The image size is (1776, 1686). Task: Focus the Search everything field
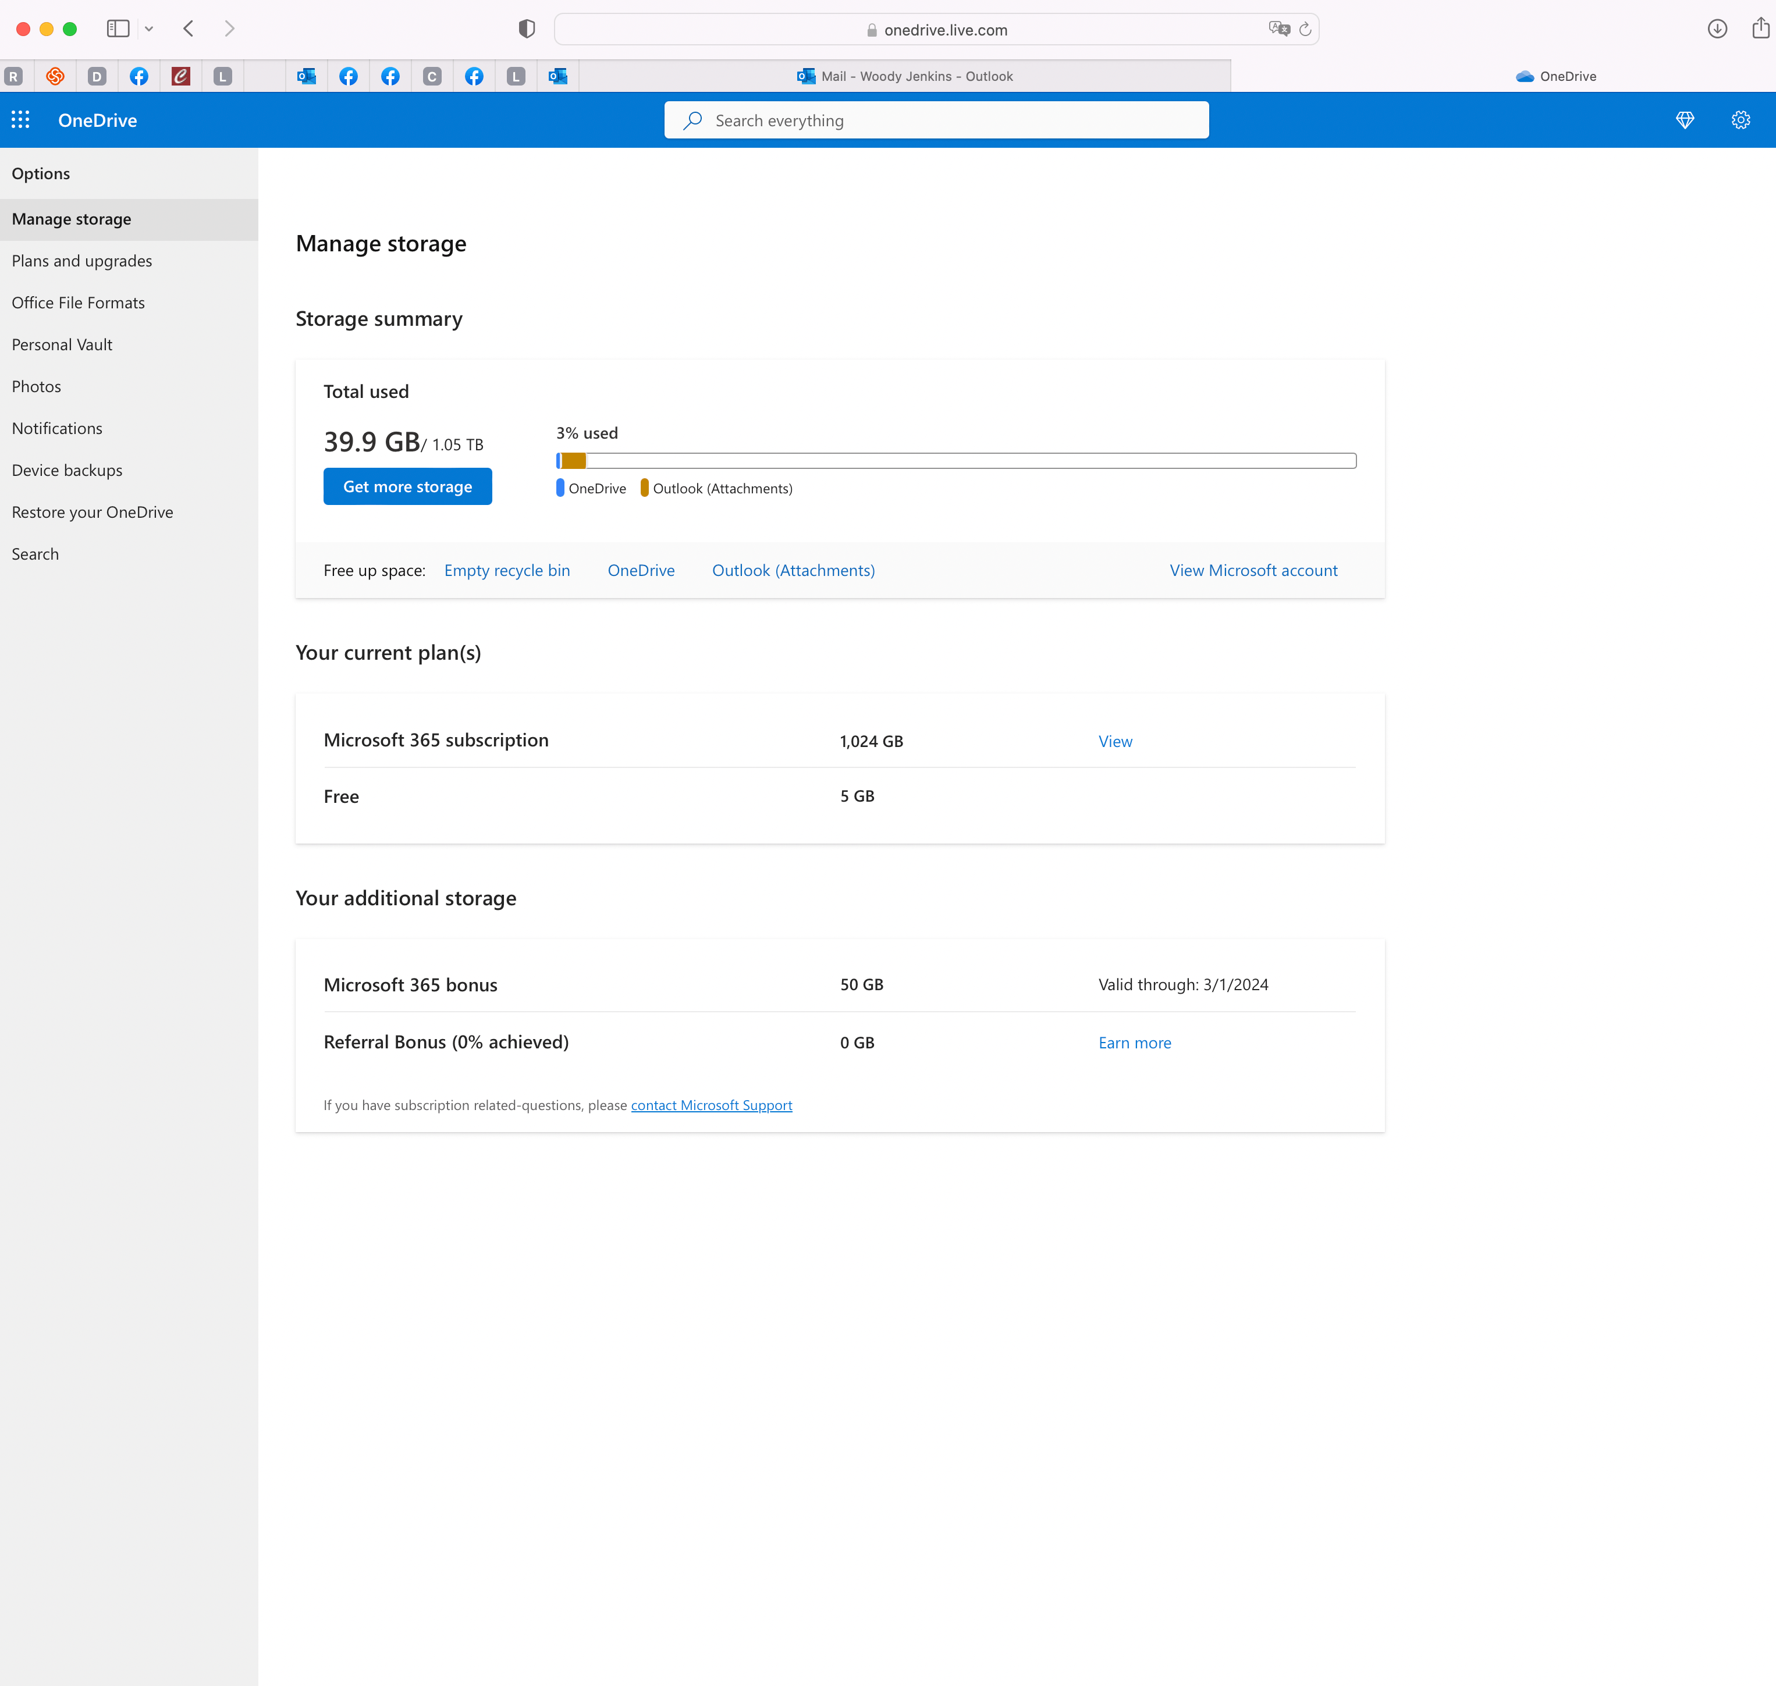click(x=936, y=120)
